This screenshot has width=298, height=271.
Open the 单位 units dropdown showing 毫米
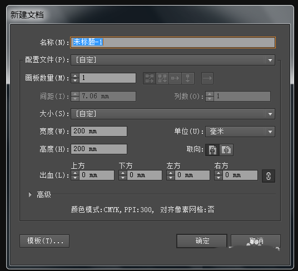240,132
